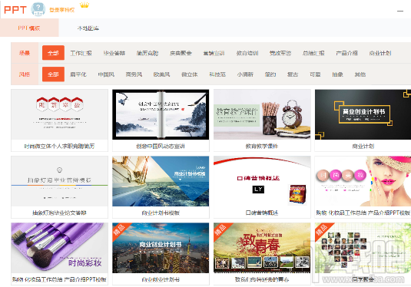The height and width of the screenshot is (287, 411).
Task: Filter scenes by 总结汇报
Action: click(313, 53)
